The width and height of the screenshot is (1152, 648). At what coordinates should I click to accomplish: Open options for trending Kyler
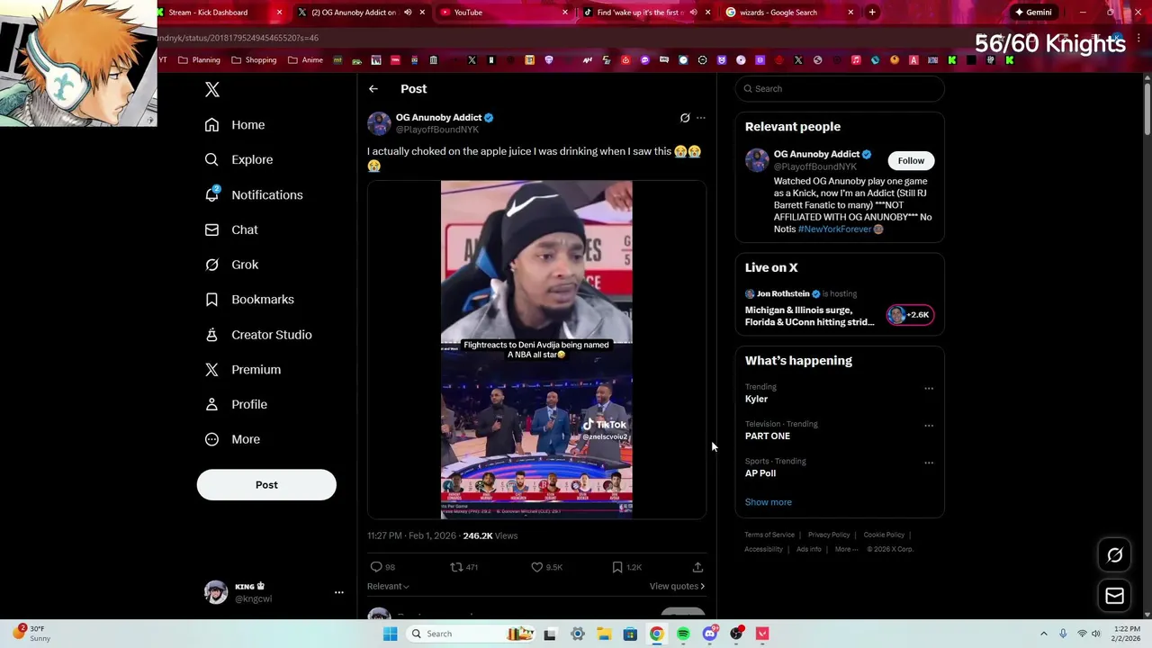(929, 389)
